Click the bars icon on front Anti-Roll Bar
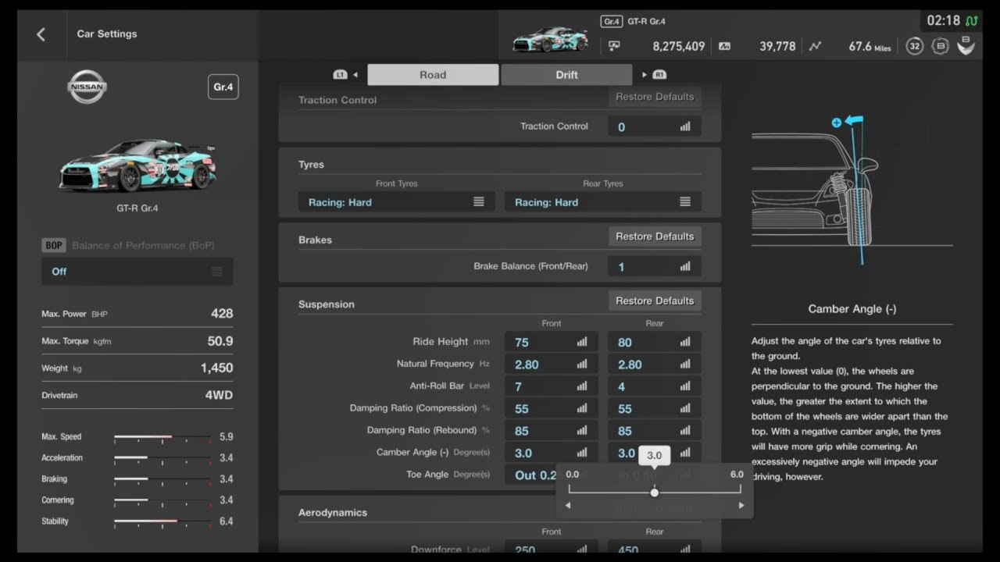1000x562 pixels. pyautogui.click(x=582, y=386)
